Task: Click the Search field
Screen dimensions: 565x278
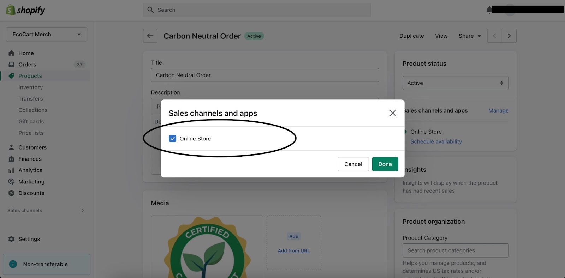Action: point(257,10)
